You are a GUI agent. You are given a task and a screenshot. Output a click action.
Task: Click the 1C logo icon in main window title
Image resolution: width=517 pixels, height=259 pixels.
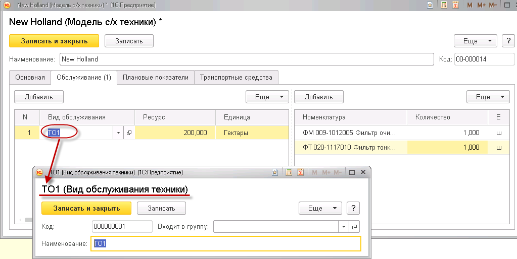coord(7,5)
